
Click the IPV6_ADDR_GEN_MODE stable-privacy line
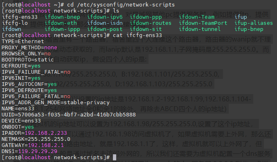click(x=56, y=103)
